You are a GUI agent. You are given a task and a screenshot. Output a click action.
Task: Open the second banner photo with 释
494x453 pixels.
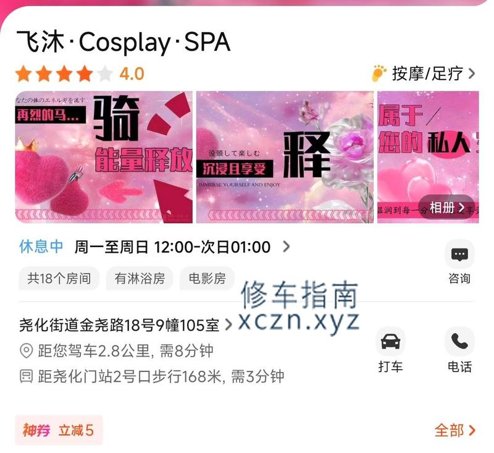click(285, 157)
